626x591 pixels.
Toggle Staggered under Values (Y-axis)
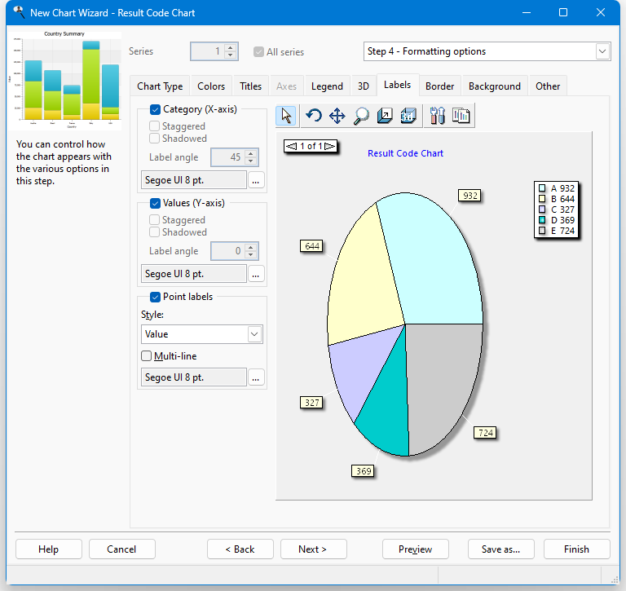[155, 220]
